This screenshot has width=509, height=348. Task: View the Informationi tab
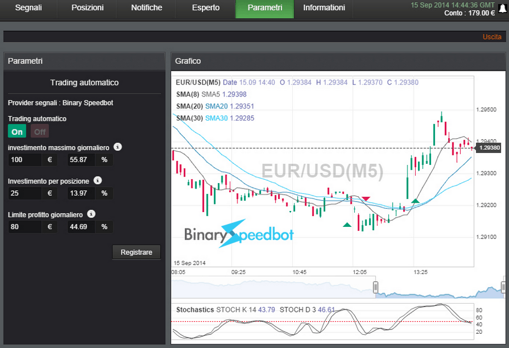[324, 8]
